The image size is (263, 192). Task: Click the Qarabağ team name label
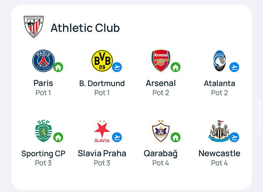[161, 154]
